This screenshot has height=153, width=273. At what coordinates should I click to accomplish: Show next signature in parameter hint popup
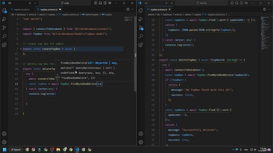[x=57, y=80]
